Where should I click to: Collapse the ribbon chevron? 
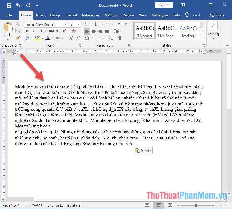pyautogui.click(x=227, y=45)
